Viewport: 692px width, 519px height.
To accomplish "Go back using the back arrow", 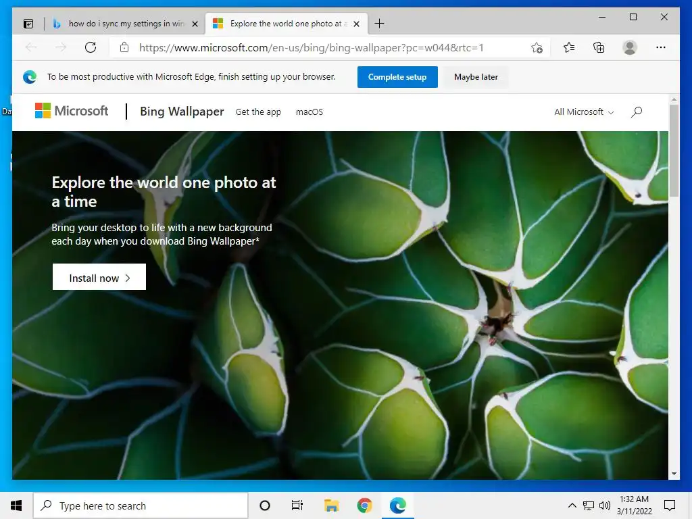I will coord(31,47).
